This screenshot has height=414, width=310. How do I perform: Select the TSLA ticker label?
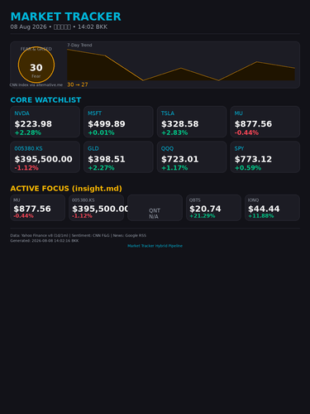168,113
